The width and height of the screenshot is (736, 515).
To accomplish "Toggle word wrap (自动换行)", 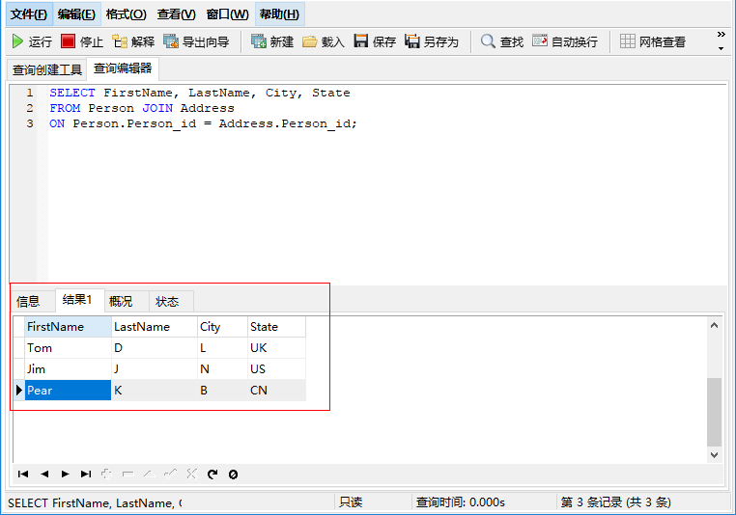I will (x=565, y=41).
